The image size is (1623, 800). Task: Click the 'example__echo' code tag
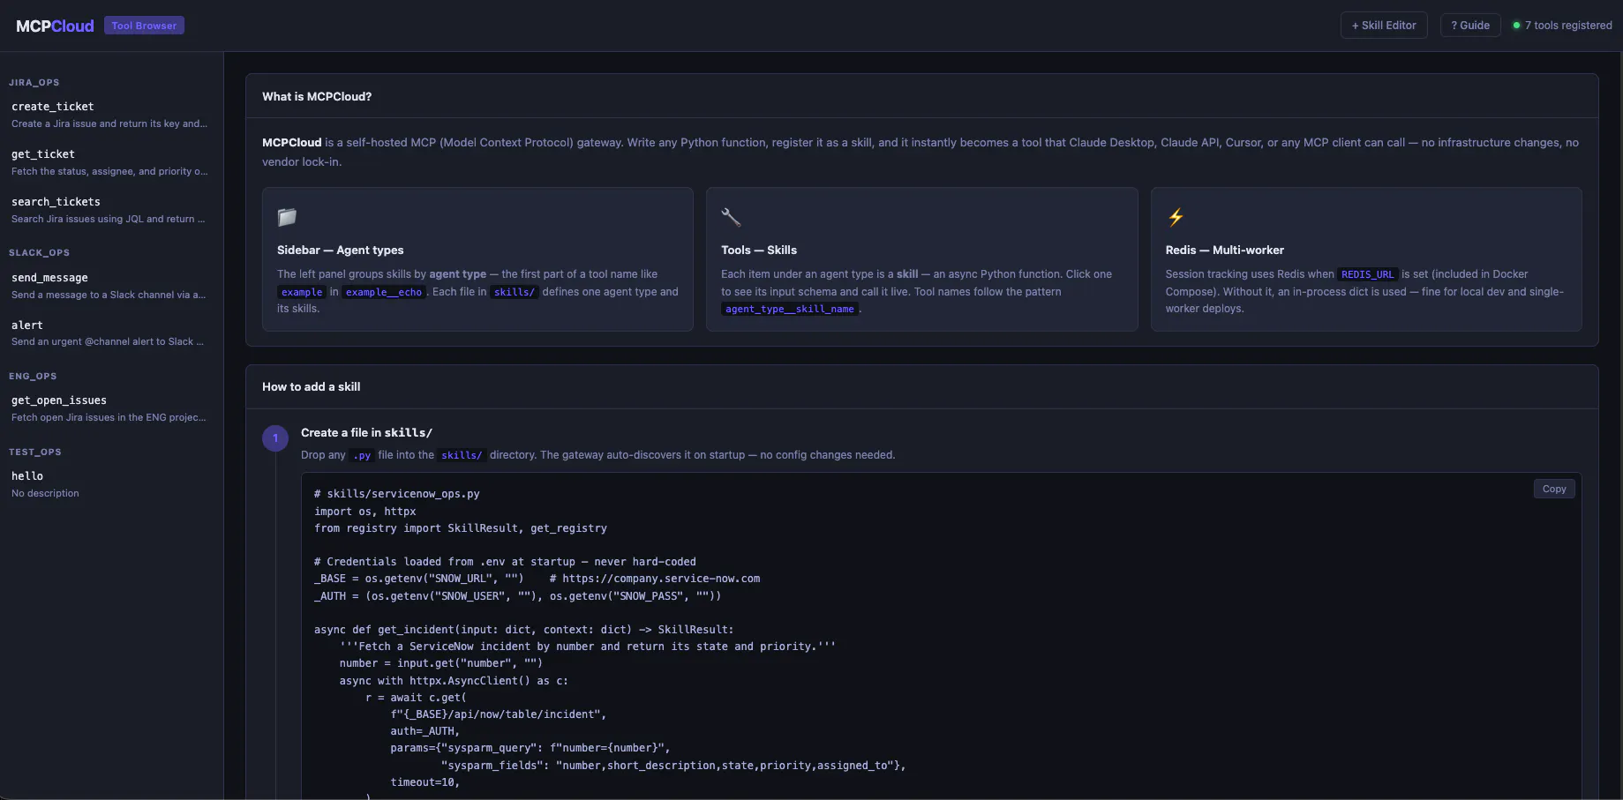pyautogui.click(x=384, y=292)
